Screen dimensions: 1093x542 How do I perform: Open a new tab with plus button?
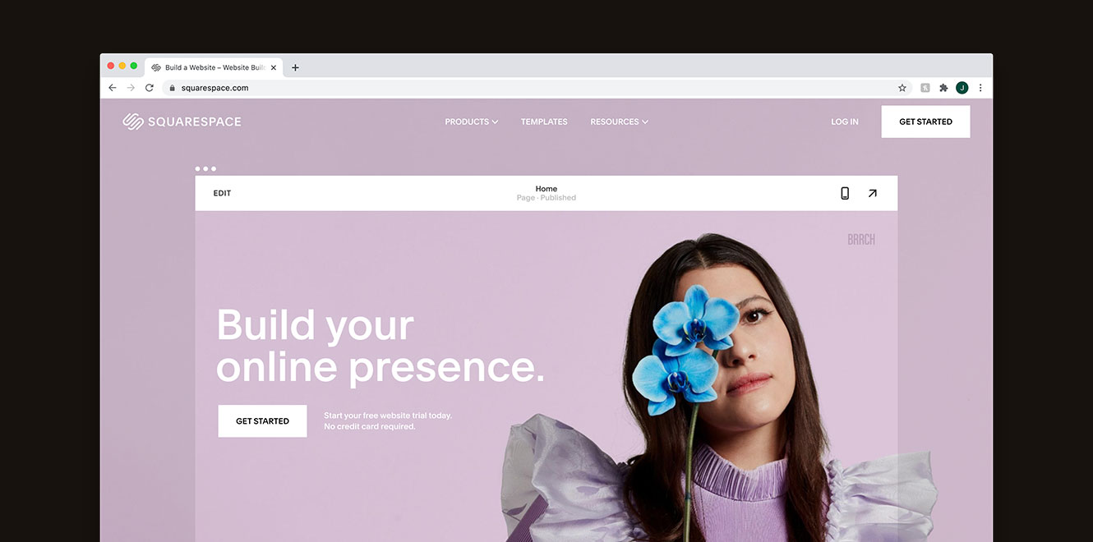pos(295,68)
